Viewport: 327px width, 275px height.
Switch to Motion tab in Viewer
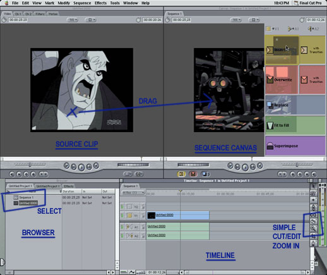coord(53,14)
